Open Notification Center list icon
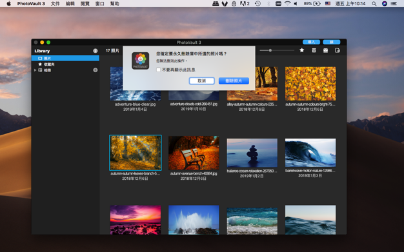404x252 pixels. pyautogui.click(x=394, y=4)
